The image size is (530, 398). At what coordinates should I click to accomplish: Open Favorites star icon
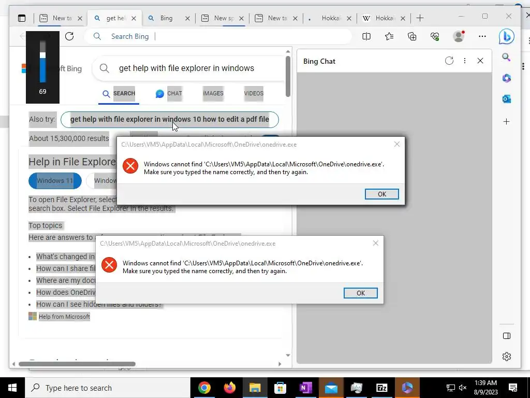point(389,36)
